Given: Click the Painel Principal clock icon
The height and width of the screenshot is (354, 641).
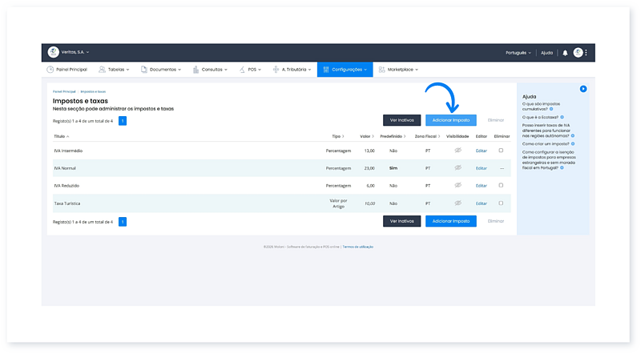Looking at the screenshot, I should point(50,70).
